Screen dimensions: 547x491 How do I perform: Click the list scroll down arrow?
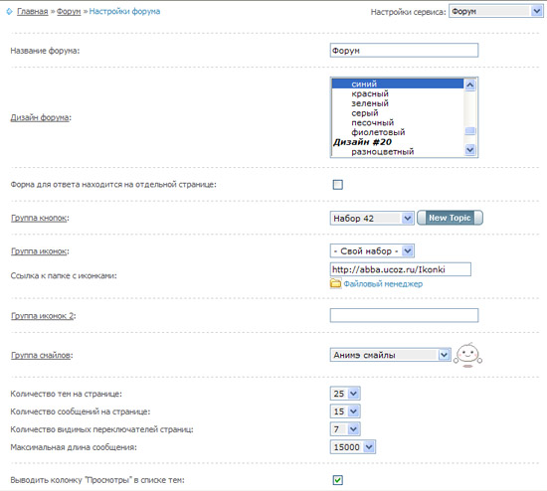469,150
